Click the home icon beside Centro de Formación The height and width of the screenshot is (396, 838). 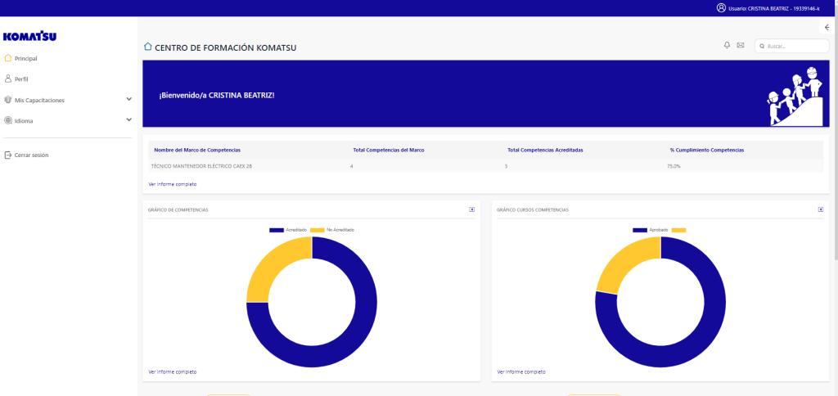pos(148,47)
